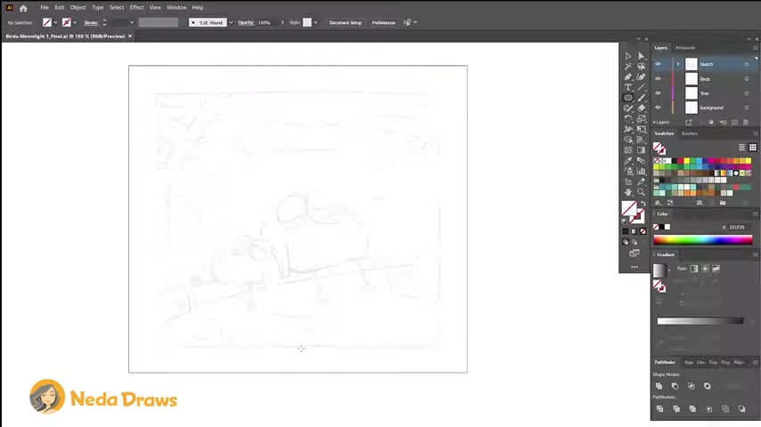Select the Width tool
This screenshot has height=427, width=761.
[628, 129]
